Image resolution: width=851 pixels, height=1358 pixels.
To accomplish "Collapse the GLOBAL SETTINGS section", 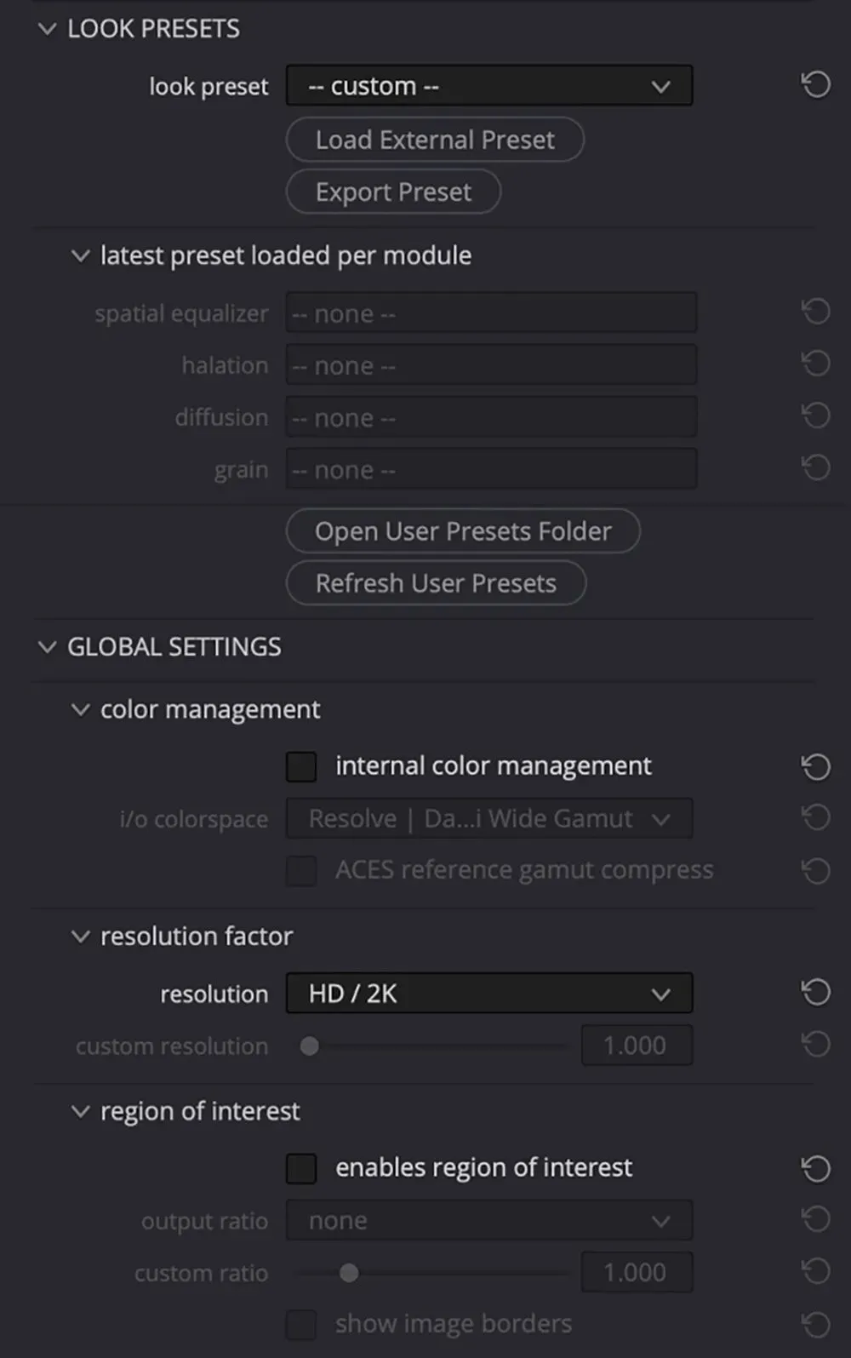I will (48, 647).
